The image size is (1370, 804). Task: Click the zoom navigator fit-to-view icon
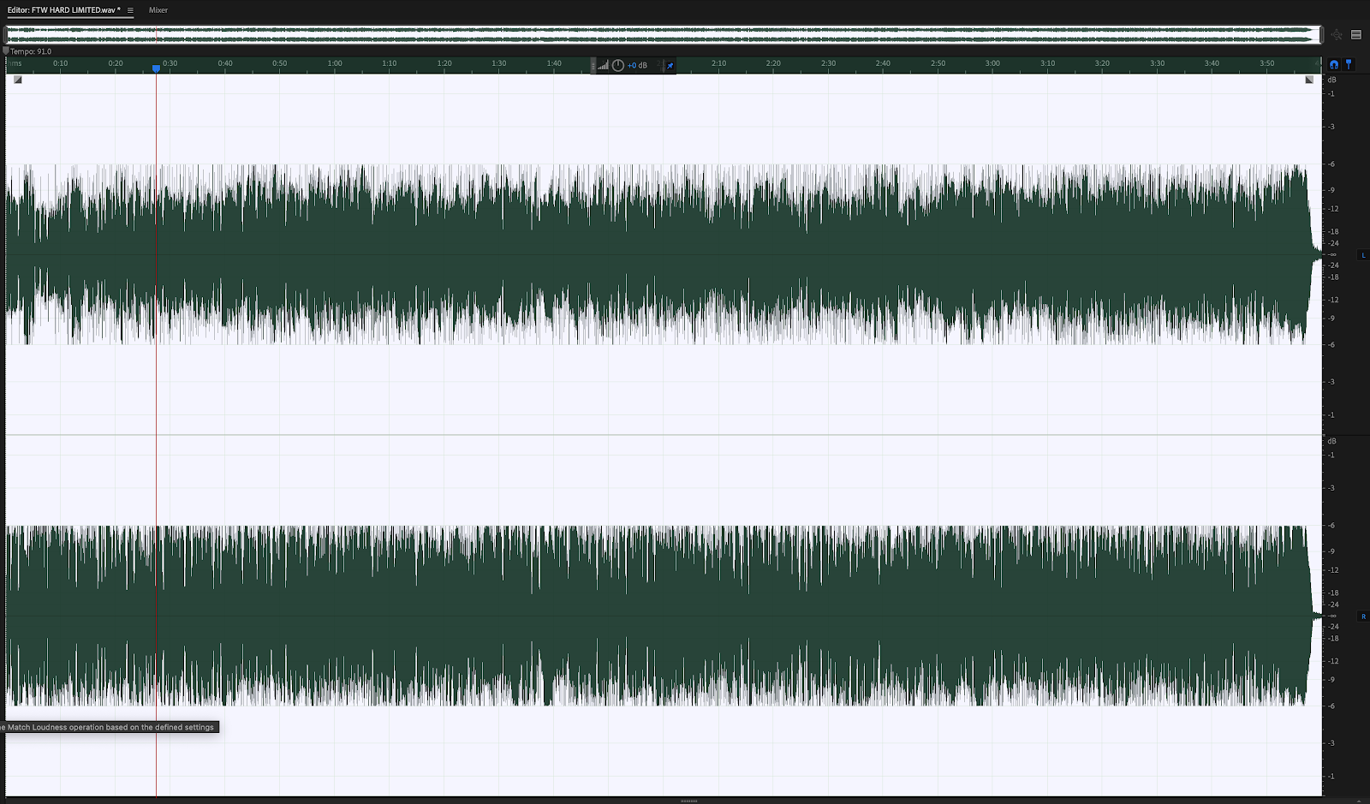tap(1337, 35)
